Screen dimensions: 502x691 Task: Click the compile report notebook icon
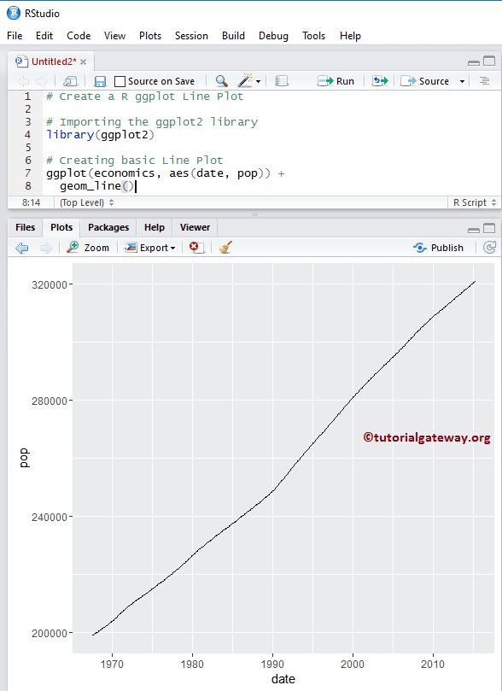tap(282, 81)
